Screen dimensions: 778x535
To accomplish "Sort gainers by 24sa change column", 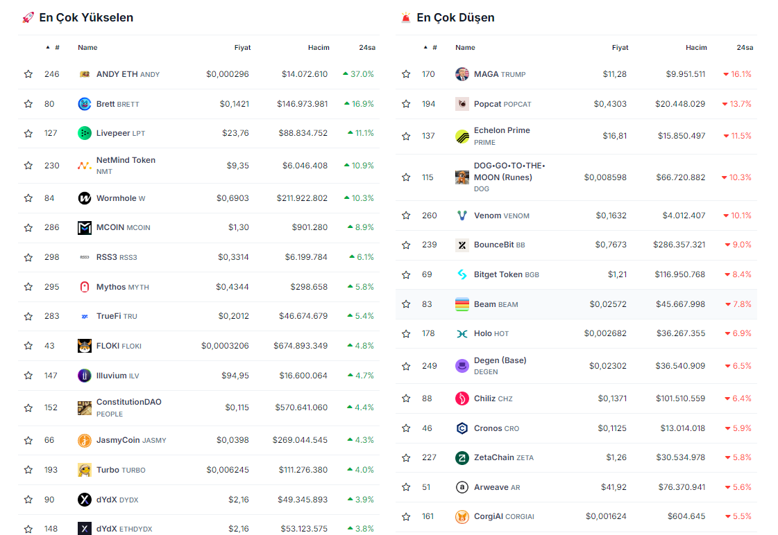I will click(366, 48).
